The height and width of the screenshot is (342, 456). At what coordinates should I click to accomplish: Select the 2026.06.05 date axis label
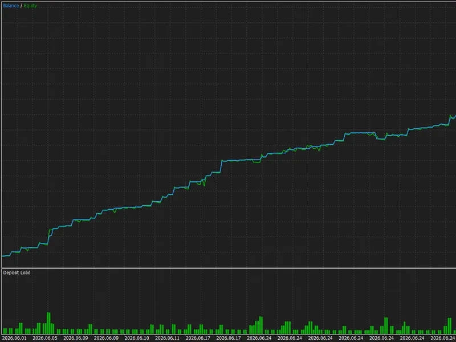(45, 338)
